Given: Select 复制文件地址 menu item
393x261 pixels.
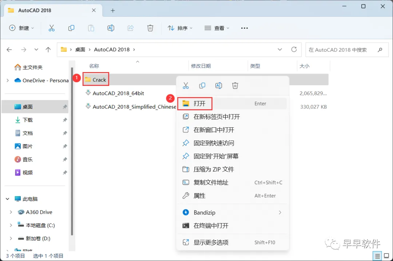Looking at the screenshot, I should click(x=232, y=182).
